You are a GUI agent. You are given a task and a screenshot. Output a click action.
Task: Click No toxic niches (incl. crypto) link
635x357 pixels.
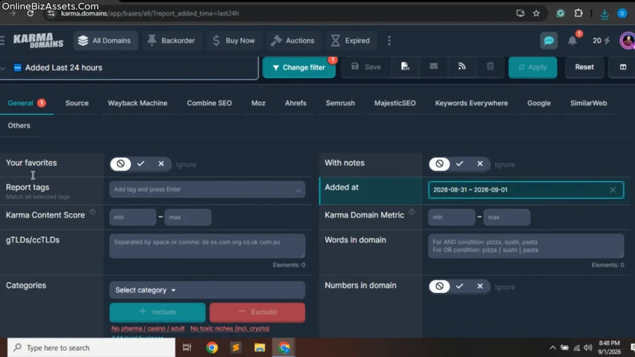[229, 328]
